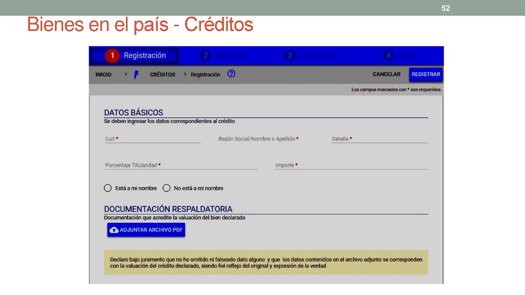Click the cloud upload icon
Image resolution: width=525 pixels, height=295 pixels.
(x=114, y=230)
